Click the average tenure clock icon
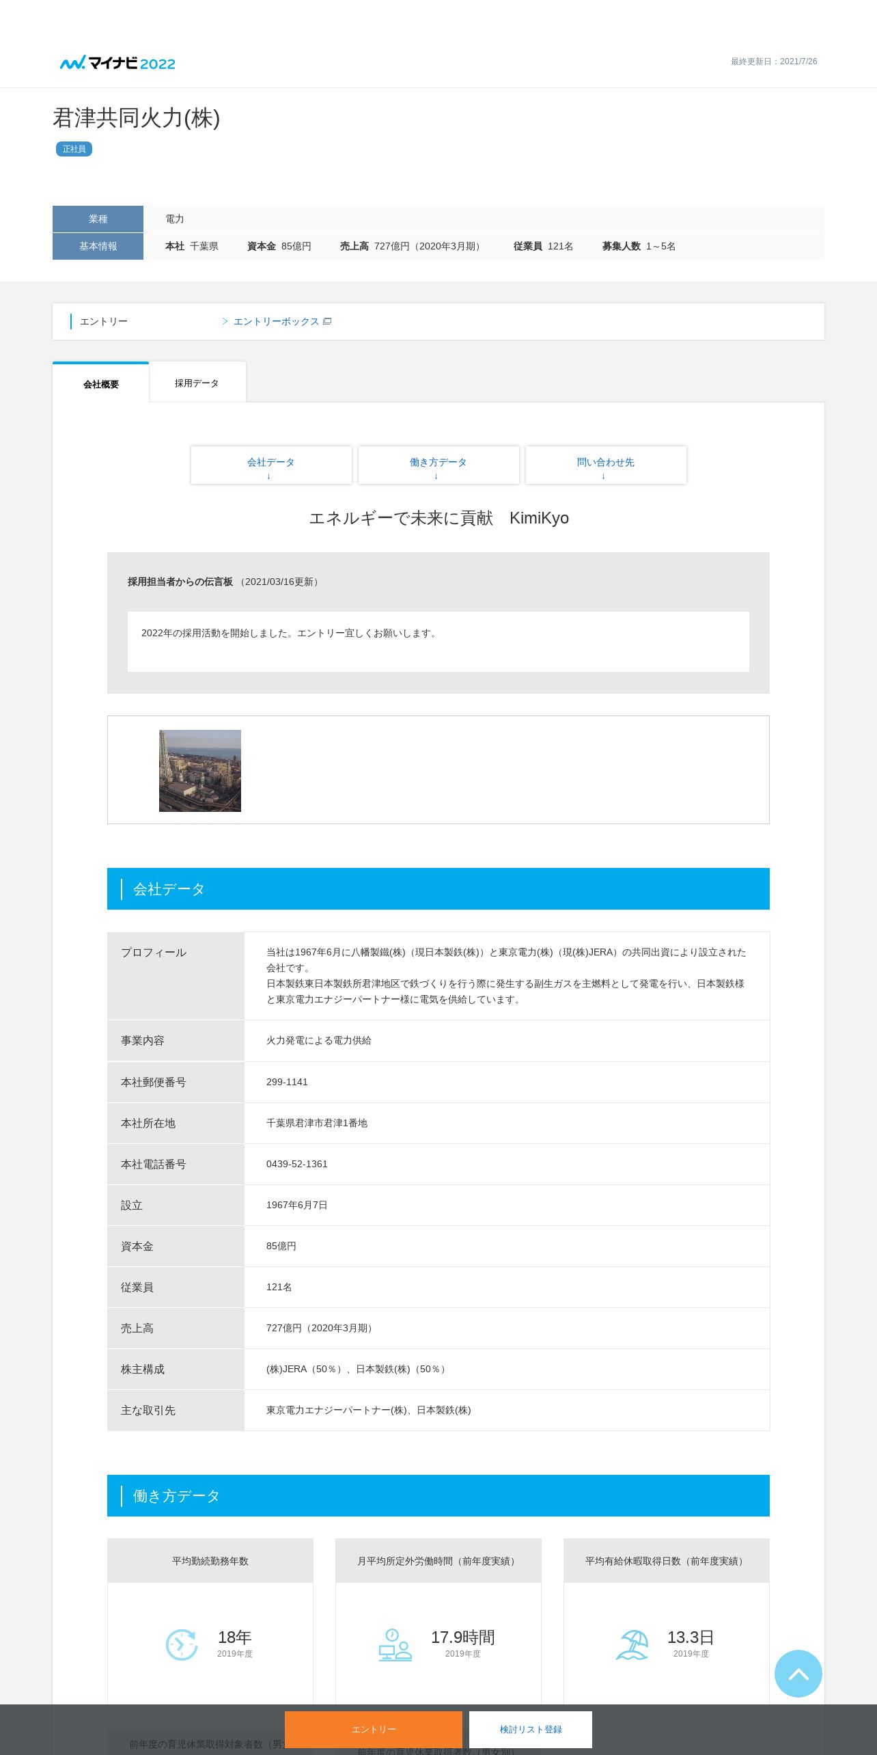Image resolution: width=877 pixels, height=1755 pixels. click(x=182, y=1644)
